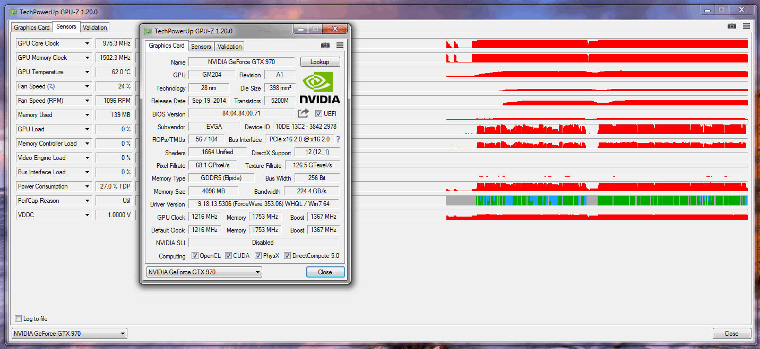This screenshot has width=760, height=349.
Task: Click Memory Type GDDR5 (Elpida) field
Action: [x=221, y=178]
